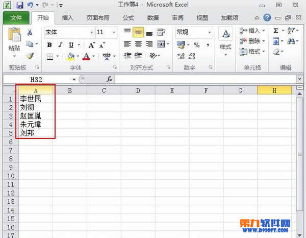Select column header H

click(x=274, y=90)
